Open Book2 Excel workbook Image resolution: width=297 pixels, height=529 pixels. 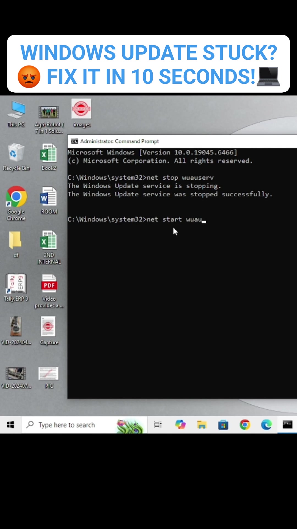pos(49,157)
